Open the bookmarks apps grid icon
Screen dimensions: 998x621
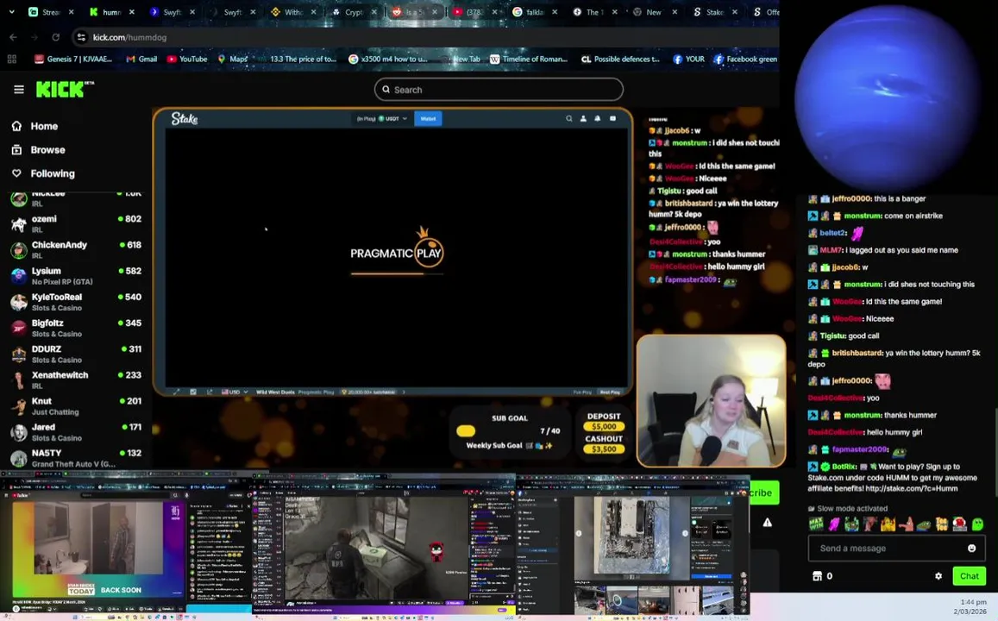pos(11,60)
